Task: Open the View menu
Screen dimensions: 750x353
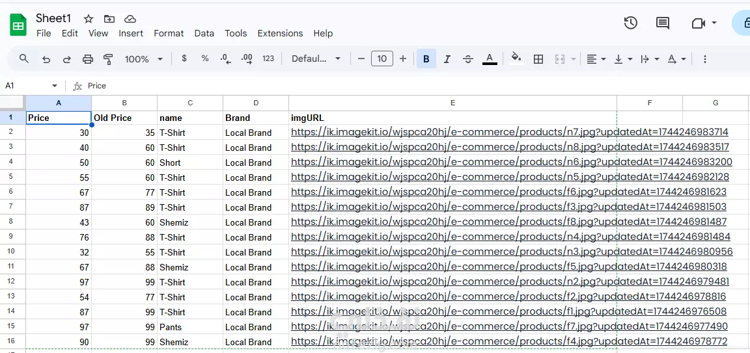Action: (x=98, y=33)
